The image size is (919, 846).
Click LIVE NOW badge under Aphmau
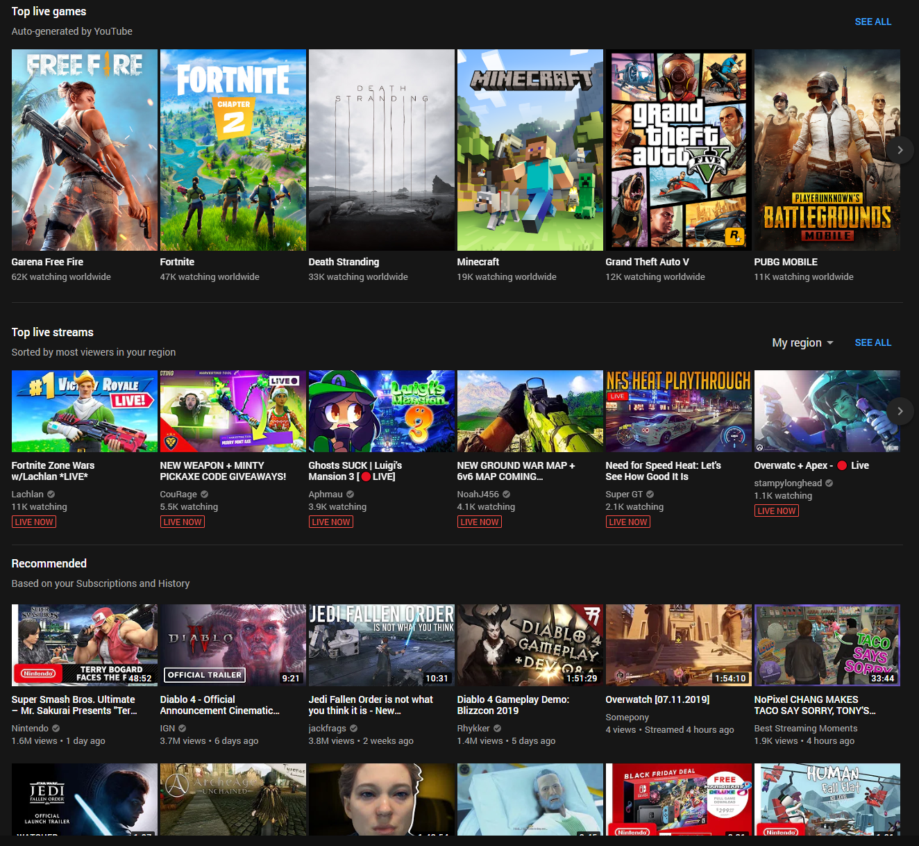331,522
